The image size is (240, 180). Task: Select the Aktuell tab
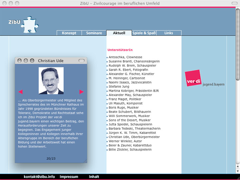(x=119, y=33)
